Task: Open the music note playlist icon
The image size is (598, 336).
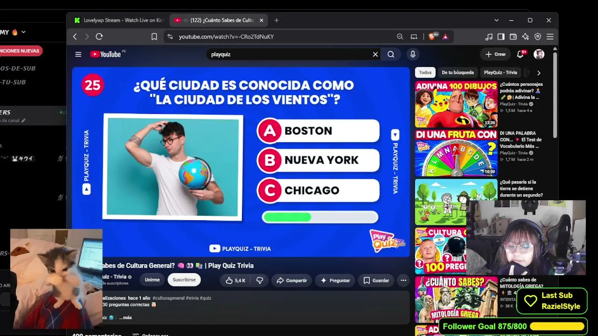Action: click(x=489, y=36)
